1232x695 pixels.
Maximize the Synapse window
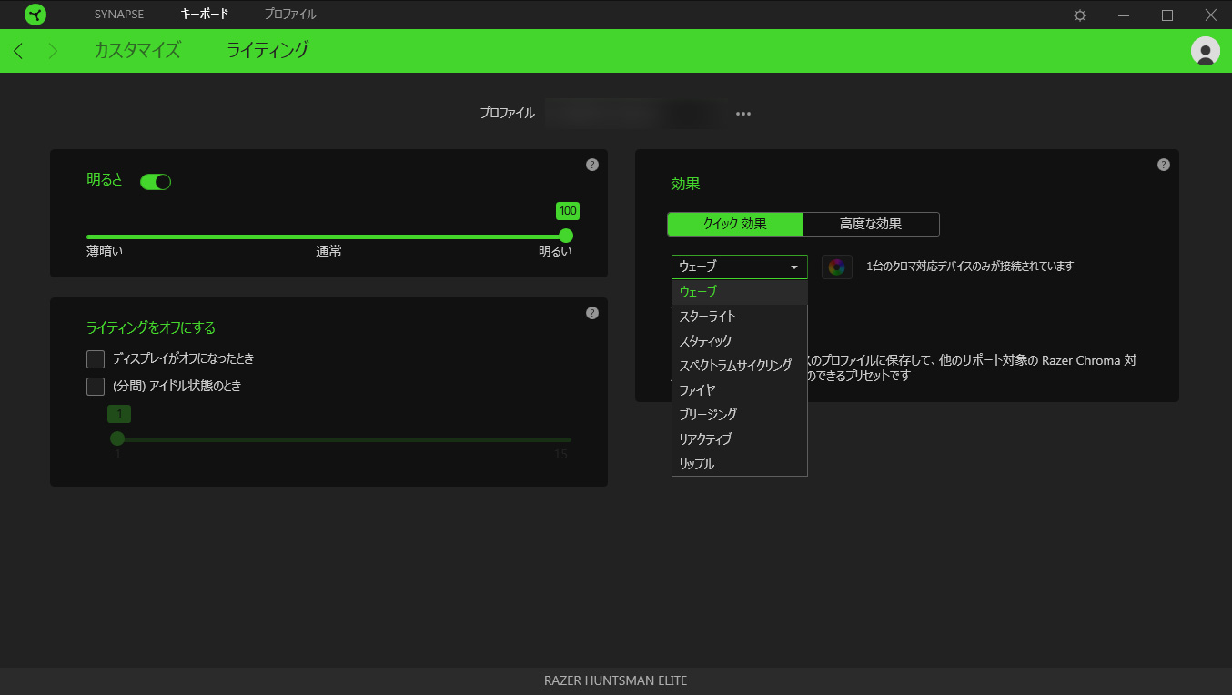click(x=1167, y=15)
